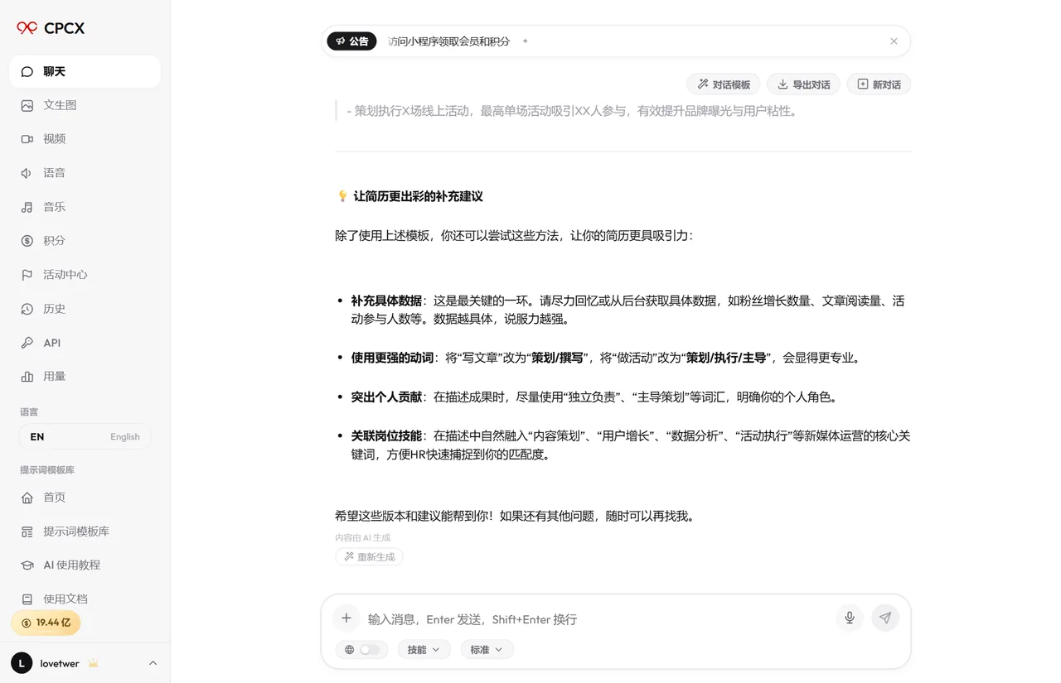Click the lovetwer avatar
The height and width of the screenshot is (683, 1061).
point(22,663)
